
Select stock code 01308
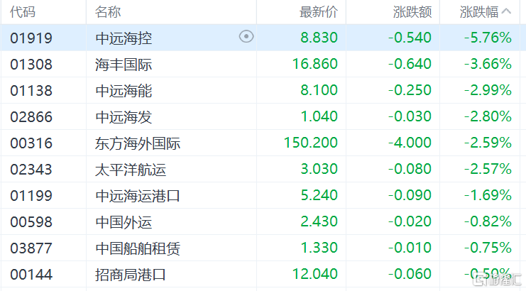(31, 64)
